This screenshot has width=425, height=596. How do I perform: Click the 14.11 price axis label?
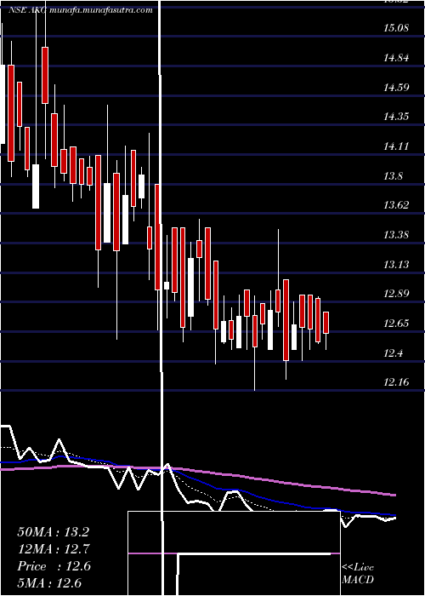396,146
